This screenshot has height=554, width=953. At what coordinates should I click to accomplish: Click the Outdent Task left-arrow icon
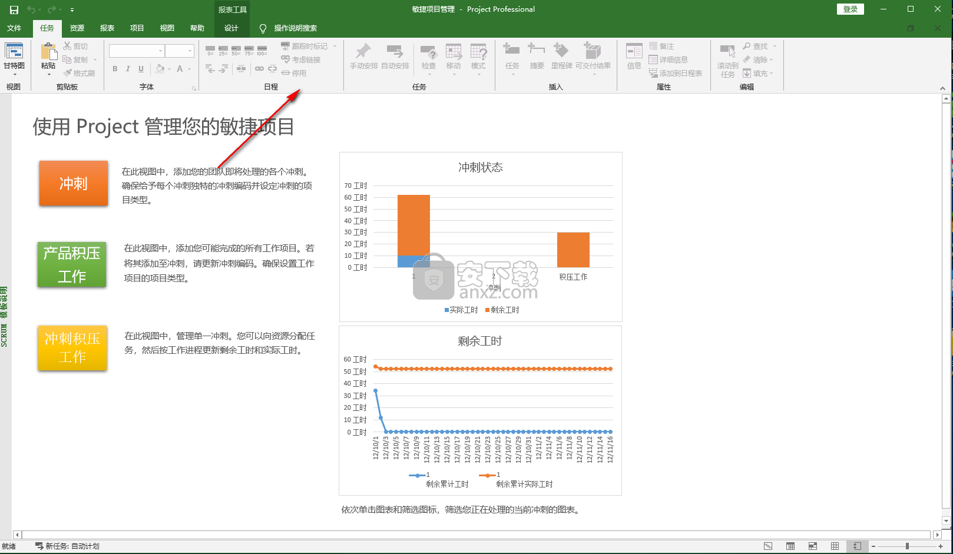(210, 69)
